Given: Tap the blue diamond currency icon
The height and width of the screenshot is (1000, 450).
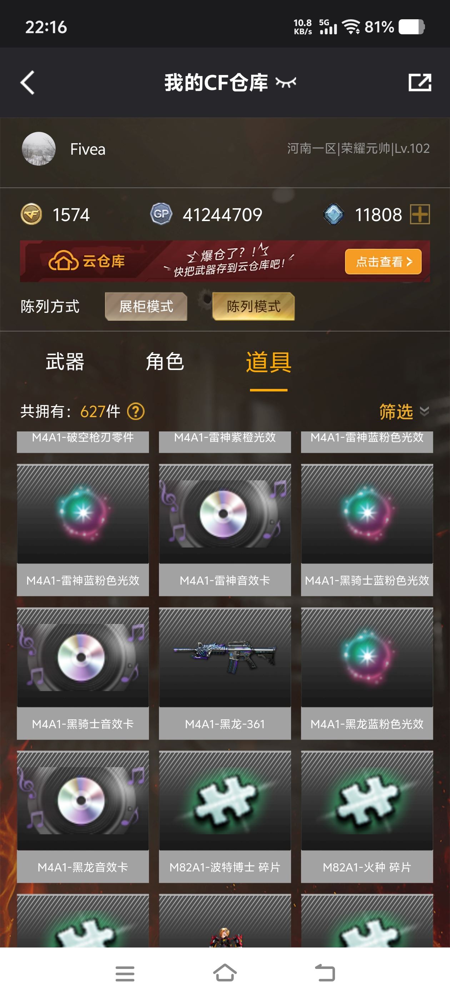Looking at the screenshot, I should pos(334,214).
